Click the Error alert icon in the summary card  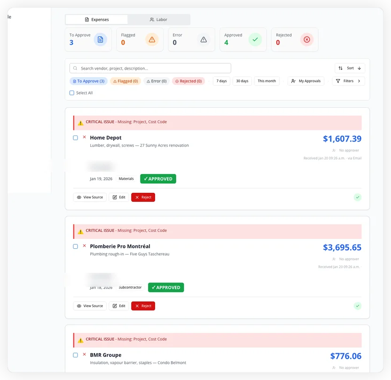click(203, 40)
